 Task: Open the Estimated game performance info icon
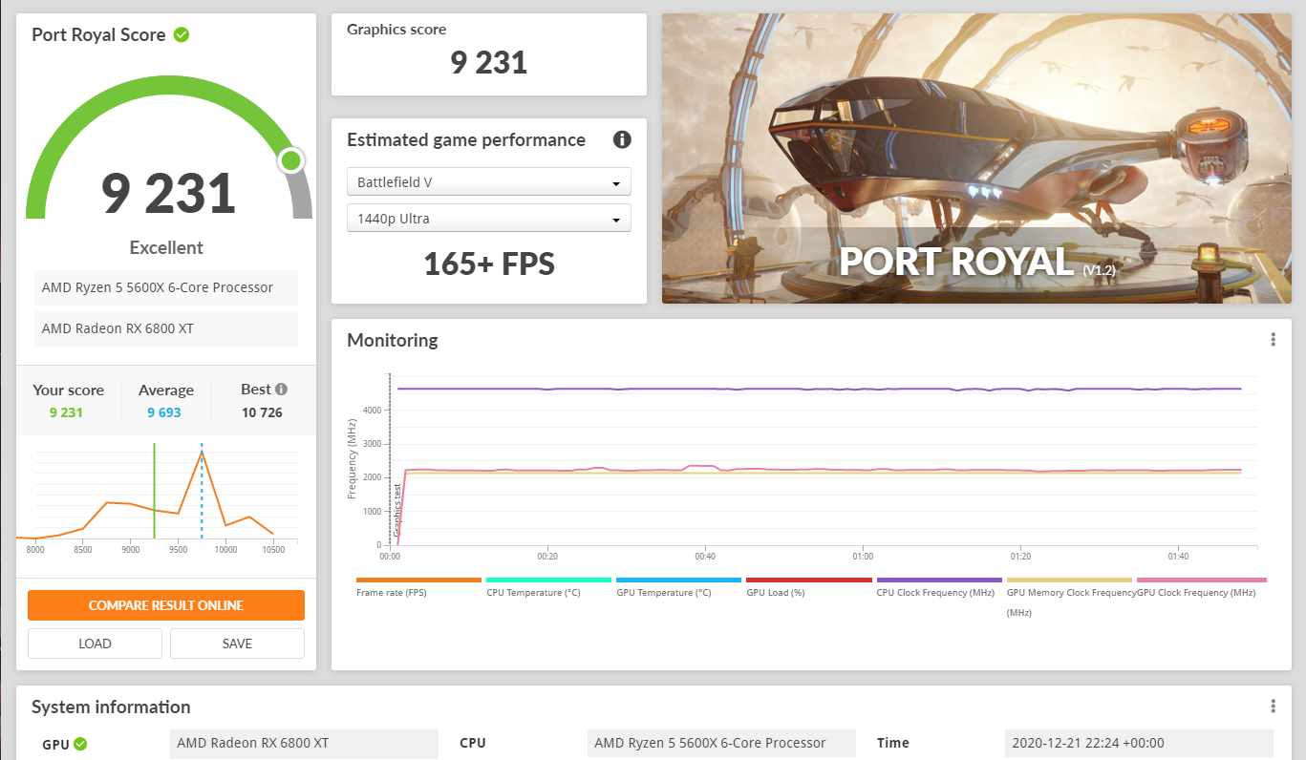click(622, 139)
